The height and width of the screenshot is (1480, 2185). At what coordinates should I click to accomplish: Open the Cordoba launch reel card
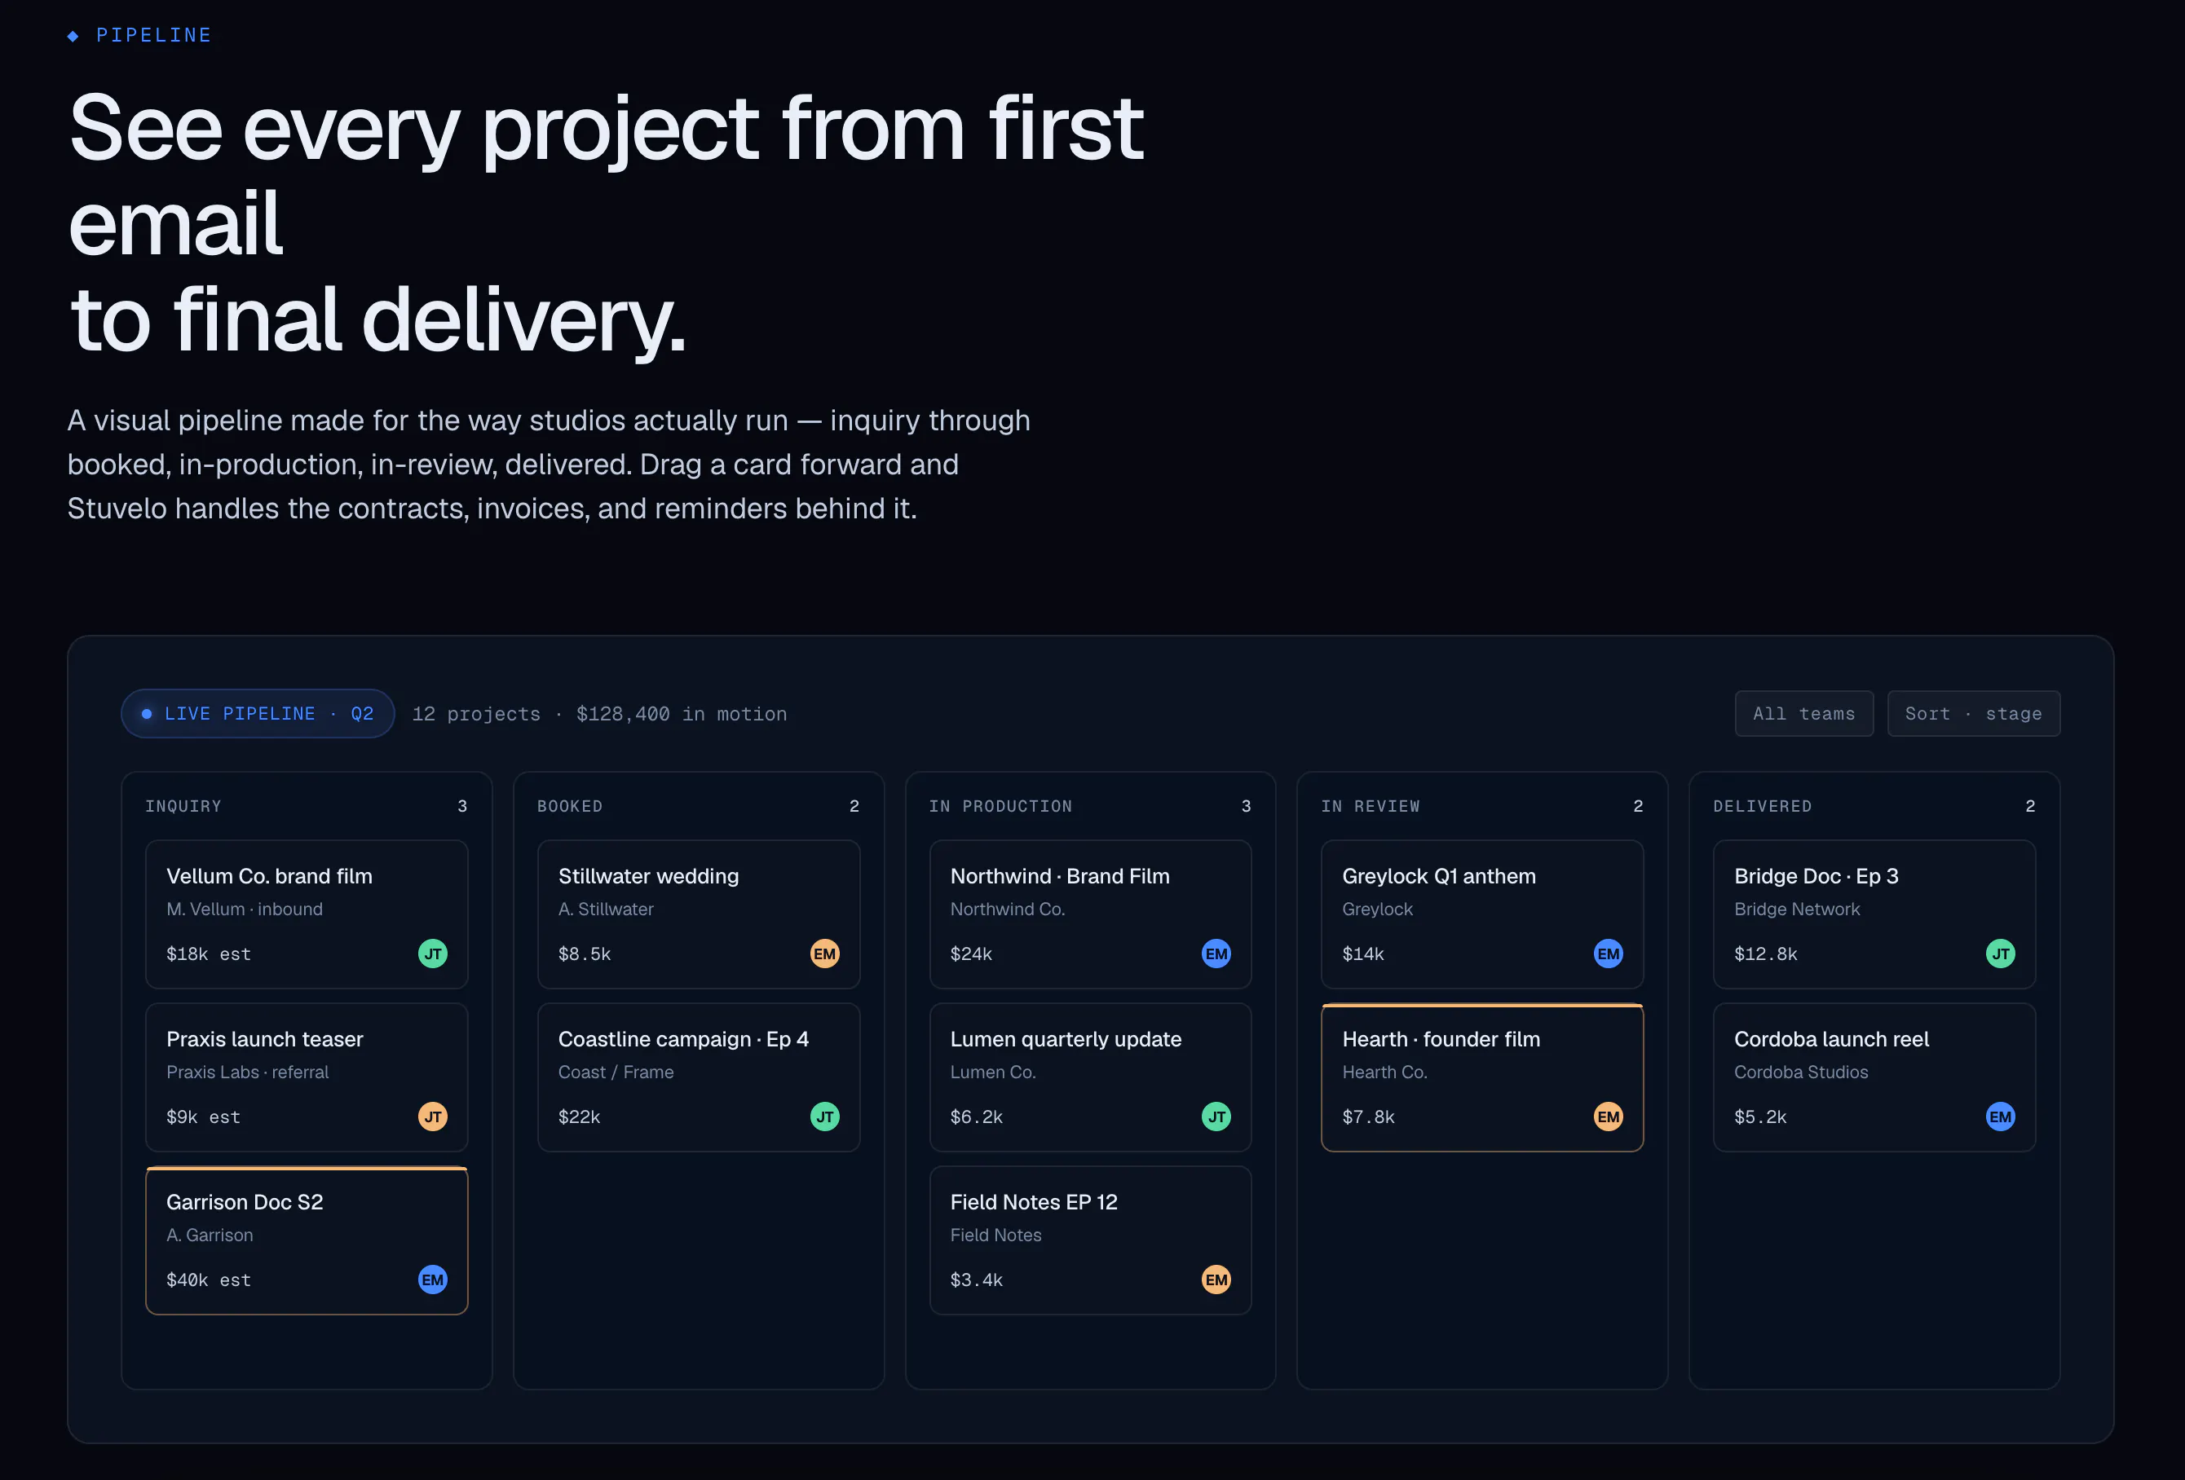tap(1874, 1077)
